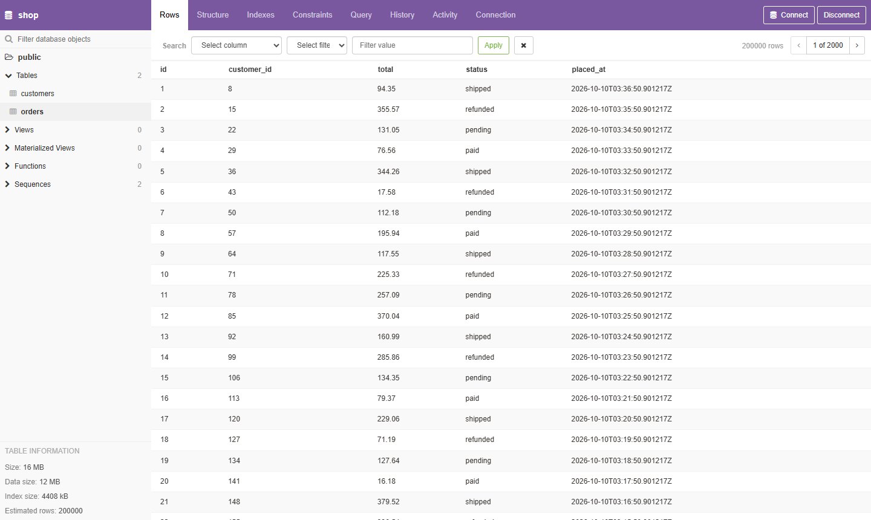Collapse the Tables tree section

tap(8, 76)
